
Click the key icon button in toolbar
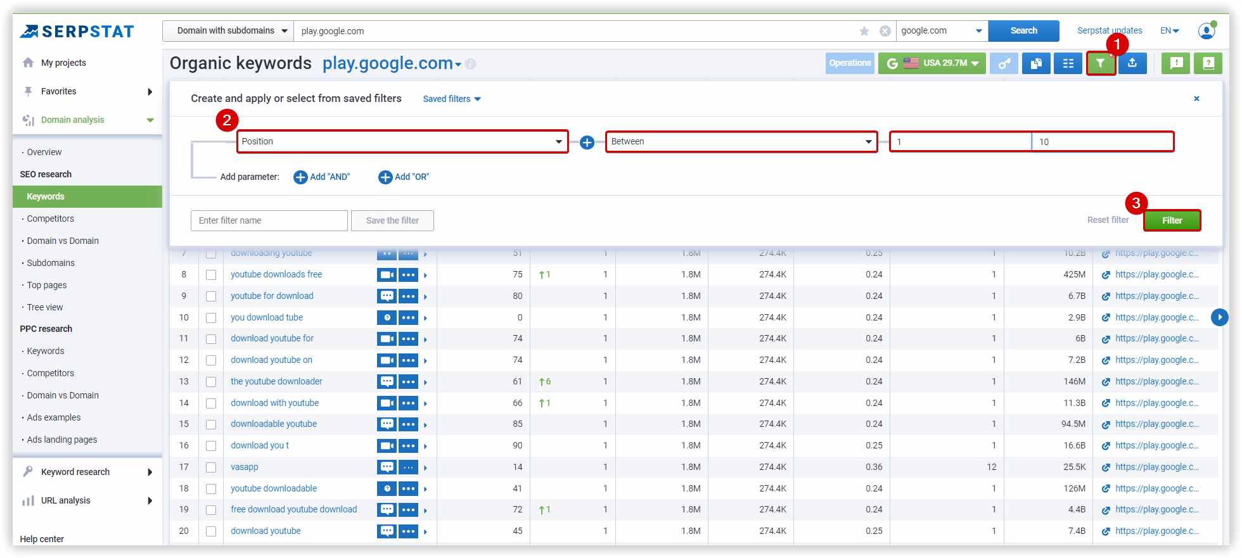tap(1004, 63)
